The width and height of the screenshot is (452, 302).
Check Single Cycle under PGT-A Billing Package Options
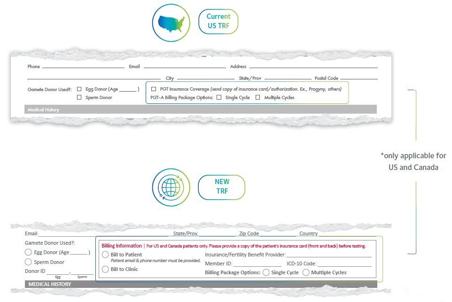(219, 98)
